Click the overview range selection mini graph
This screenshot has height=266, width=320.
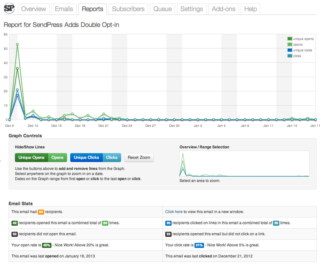[244, 164]
